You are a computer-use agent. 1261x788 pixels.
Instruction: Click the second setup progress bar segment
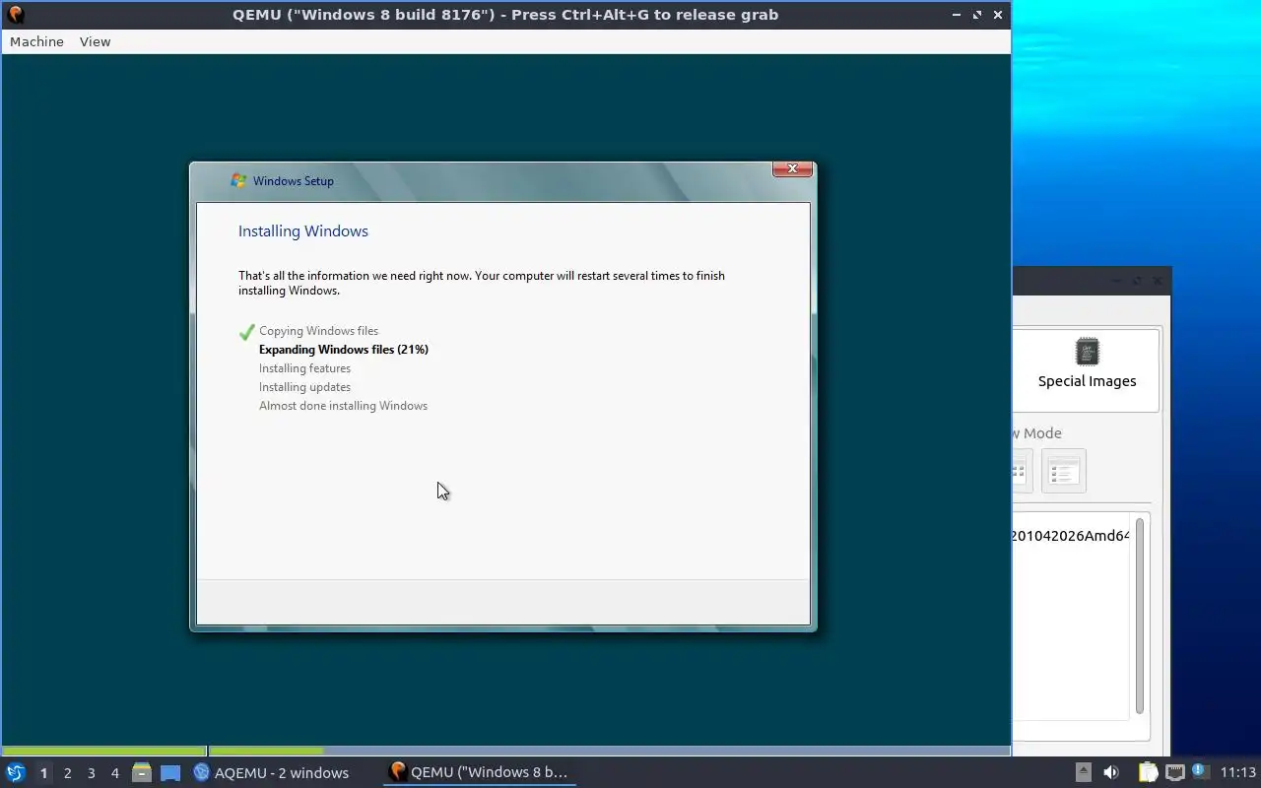pos(609,752)
